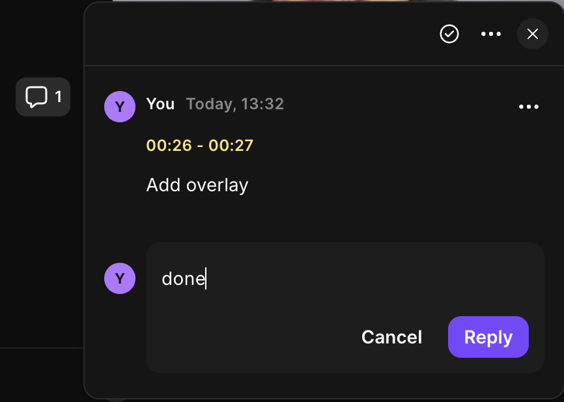Open the panel header three-dot menu
564x402 pixels.
point(491,34)
